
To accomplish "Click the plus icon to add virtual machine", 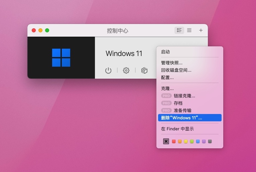I will 201,30.
